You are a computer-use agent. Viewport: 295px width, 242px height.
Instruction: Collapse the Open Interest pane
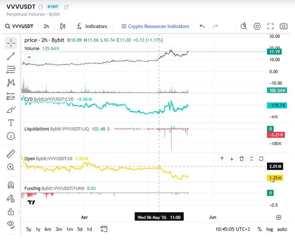pos(251,159)
